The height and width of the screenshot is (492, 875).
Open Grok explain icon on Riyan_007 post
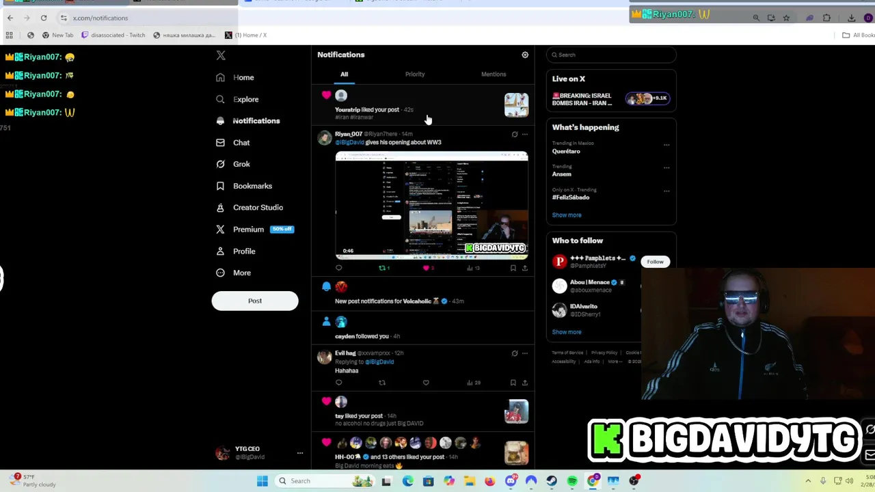coord(515,135)
